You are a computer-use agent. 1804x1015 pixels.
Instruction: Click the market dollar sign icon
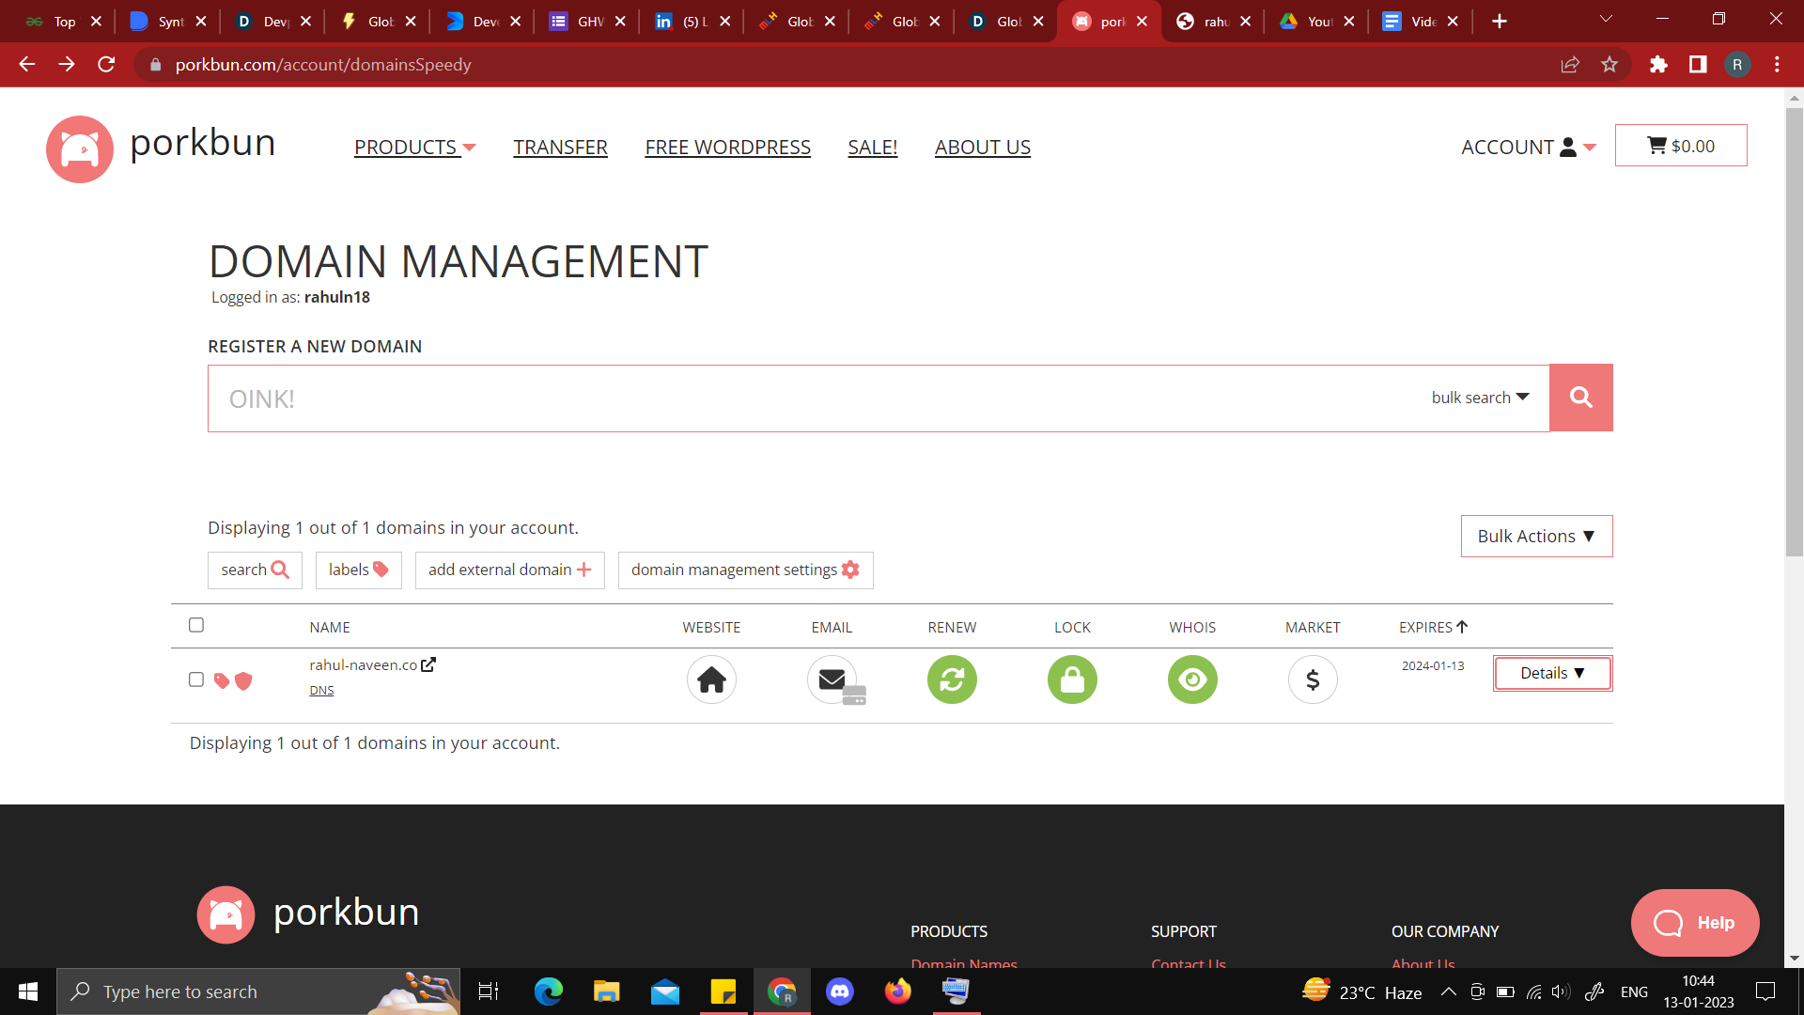click(1313, 679)
